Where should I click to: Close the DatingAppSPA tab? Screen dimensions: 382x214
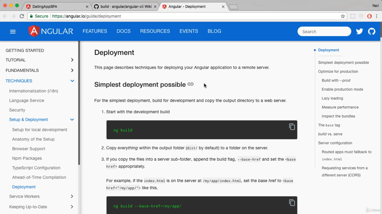pyautogui.click(x=87, y=6)
